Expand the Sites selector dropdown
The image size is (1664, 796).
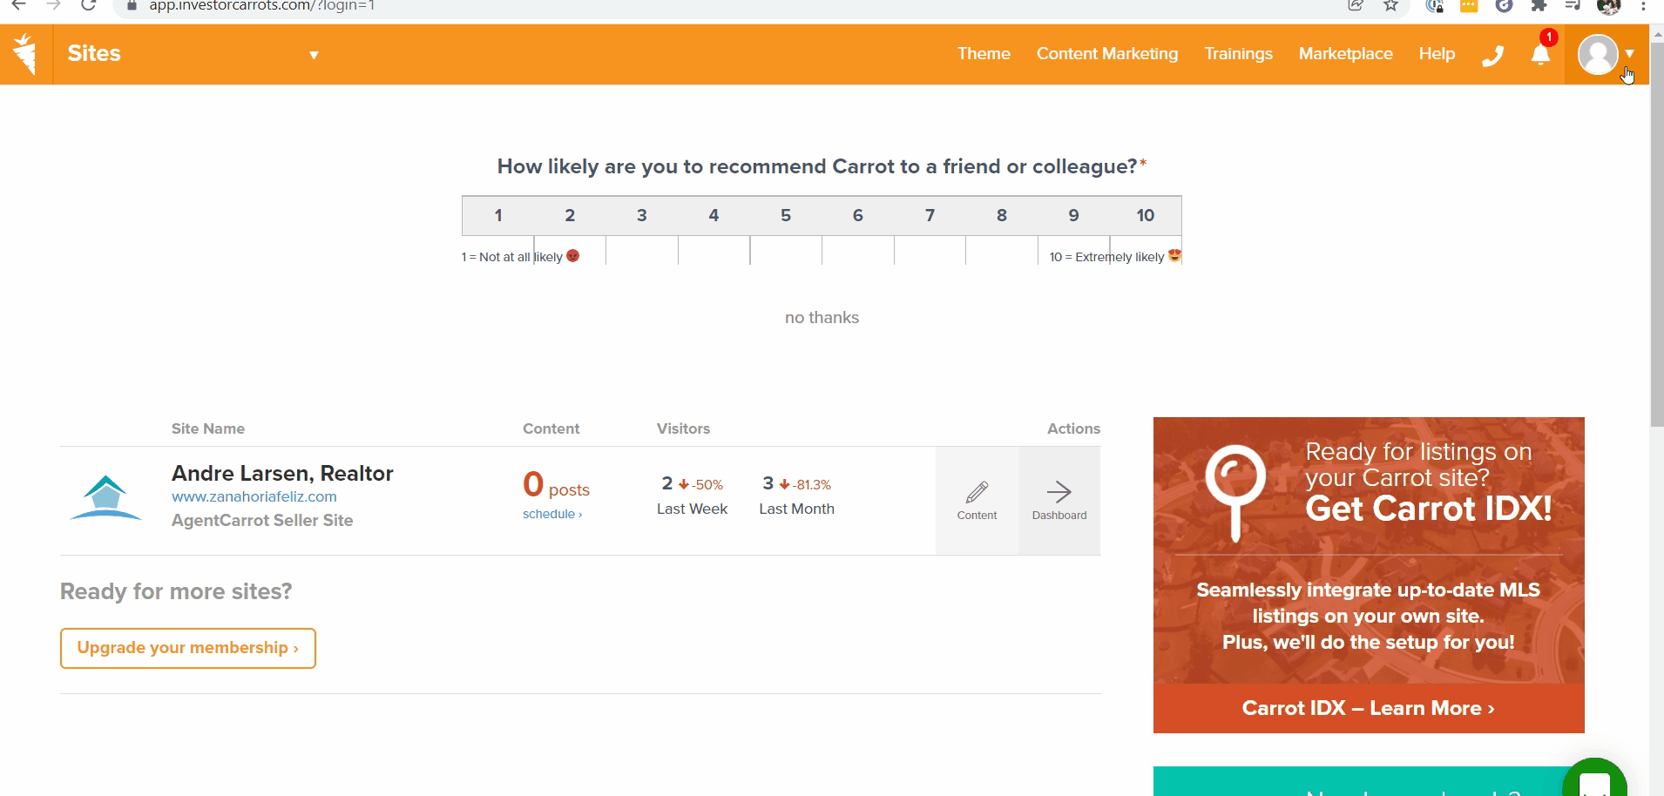coord(314,55)
